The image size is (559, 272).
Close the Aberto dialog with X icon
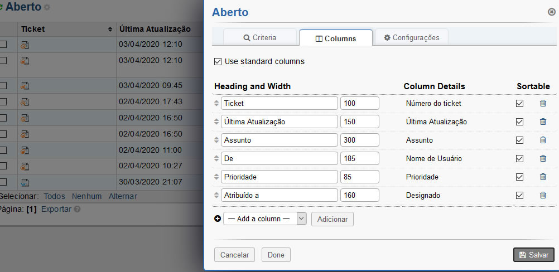tap(552, 12)
